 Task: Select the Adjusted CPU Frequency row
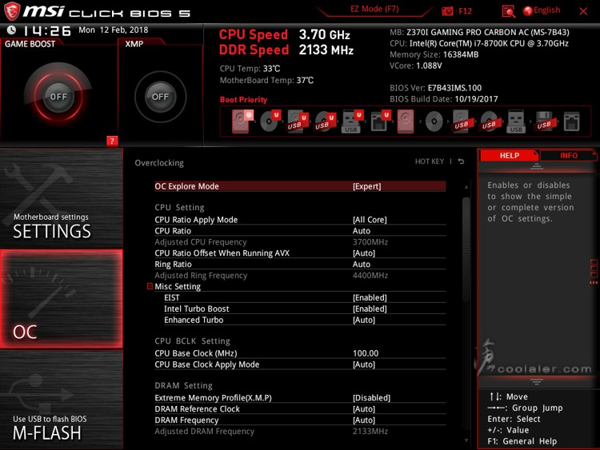[300, 242]
